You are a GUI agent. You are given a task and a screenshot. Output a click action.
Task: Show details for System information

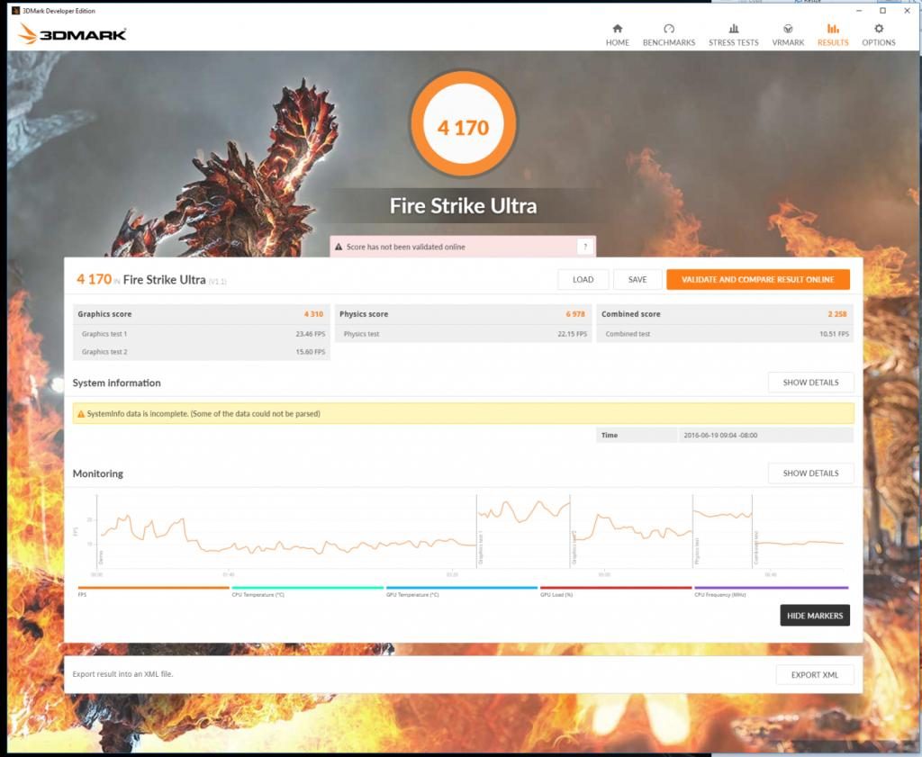pyautogui.click(x=811, y=383)
